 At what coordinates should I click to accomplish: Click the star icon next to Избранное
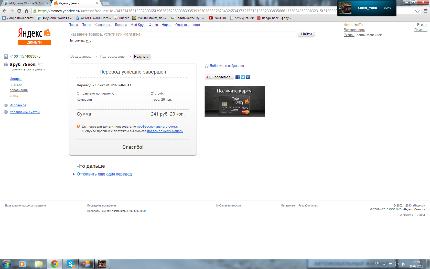tap(6, 105)
